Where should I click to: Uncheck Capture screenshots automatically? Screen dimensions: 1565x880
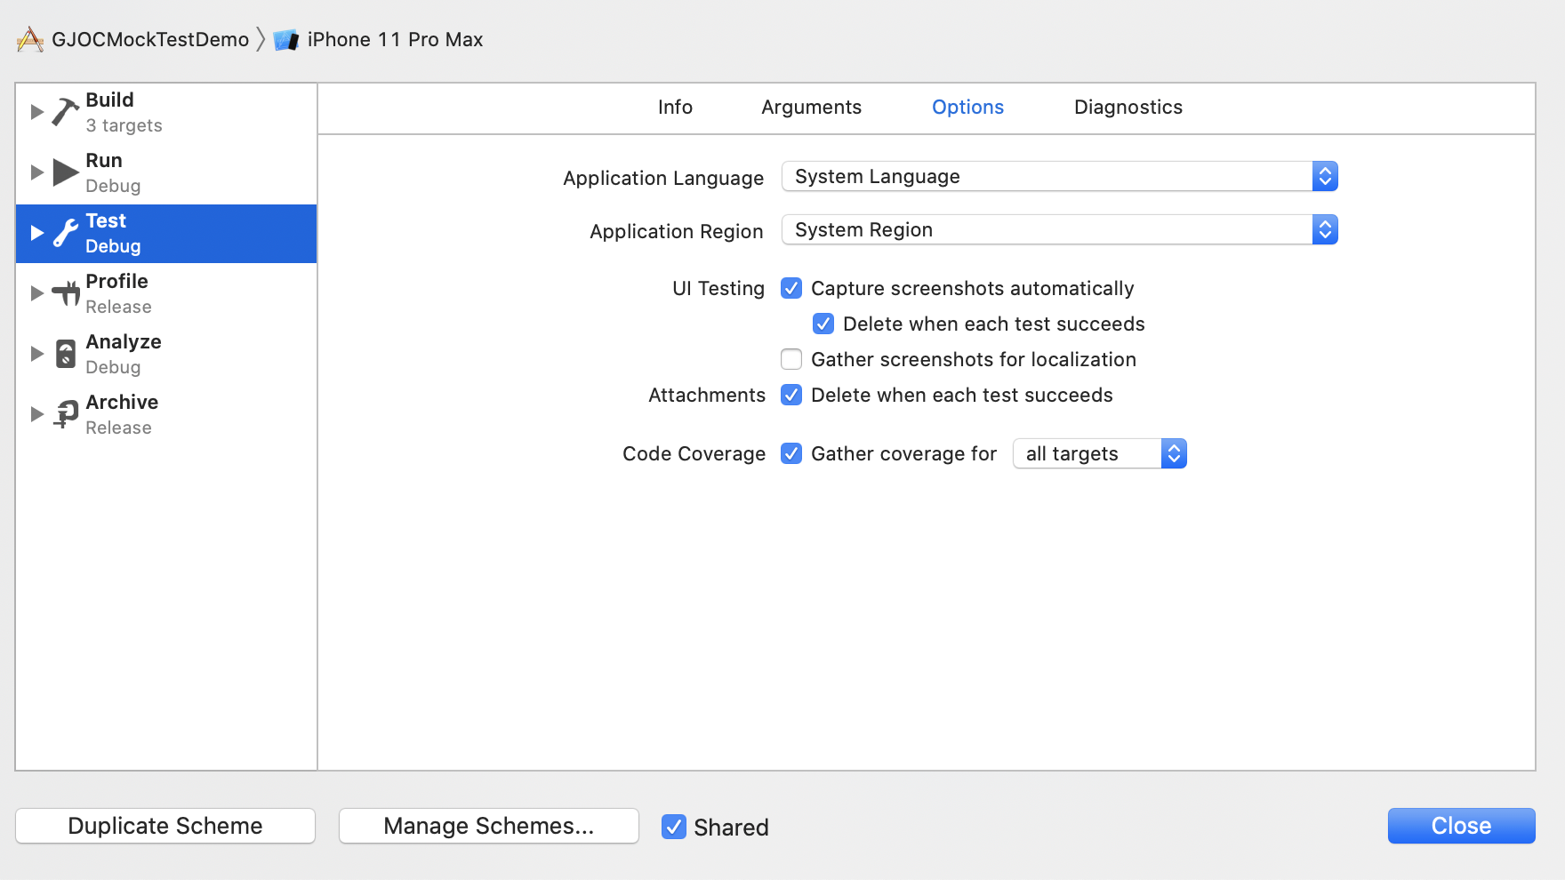coord(791,288)
